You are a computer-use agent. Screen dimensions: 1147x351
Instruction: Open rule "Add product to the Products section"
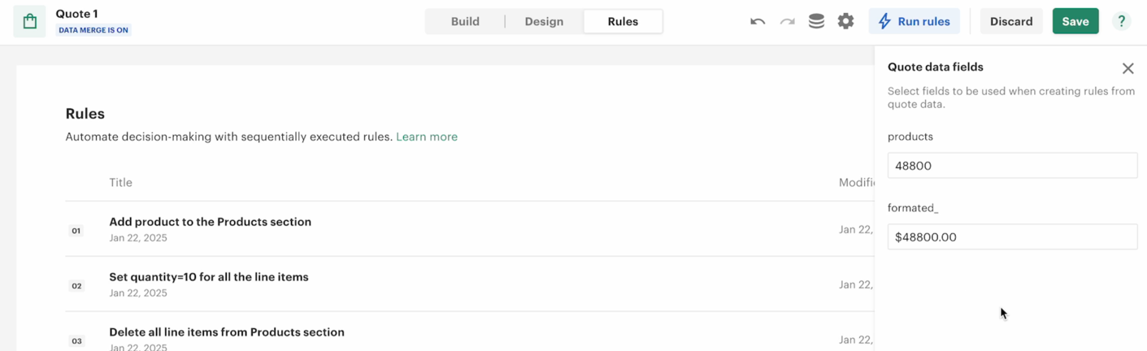211,222
